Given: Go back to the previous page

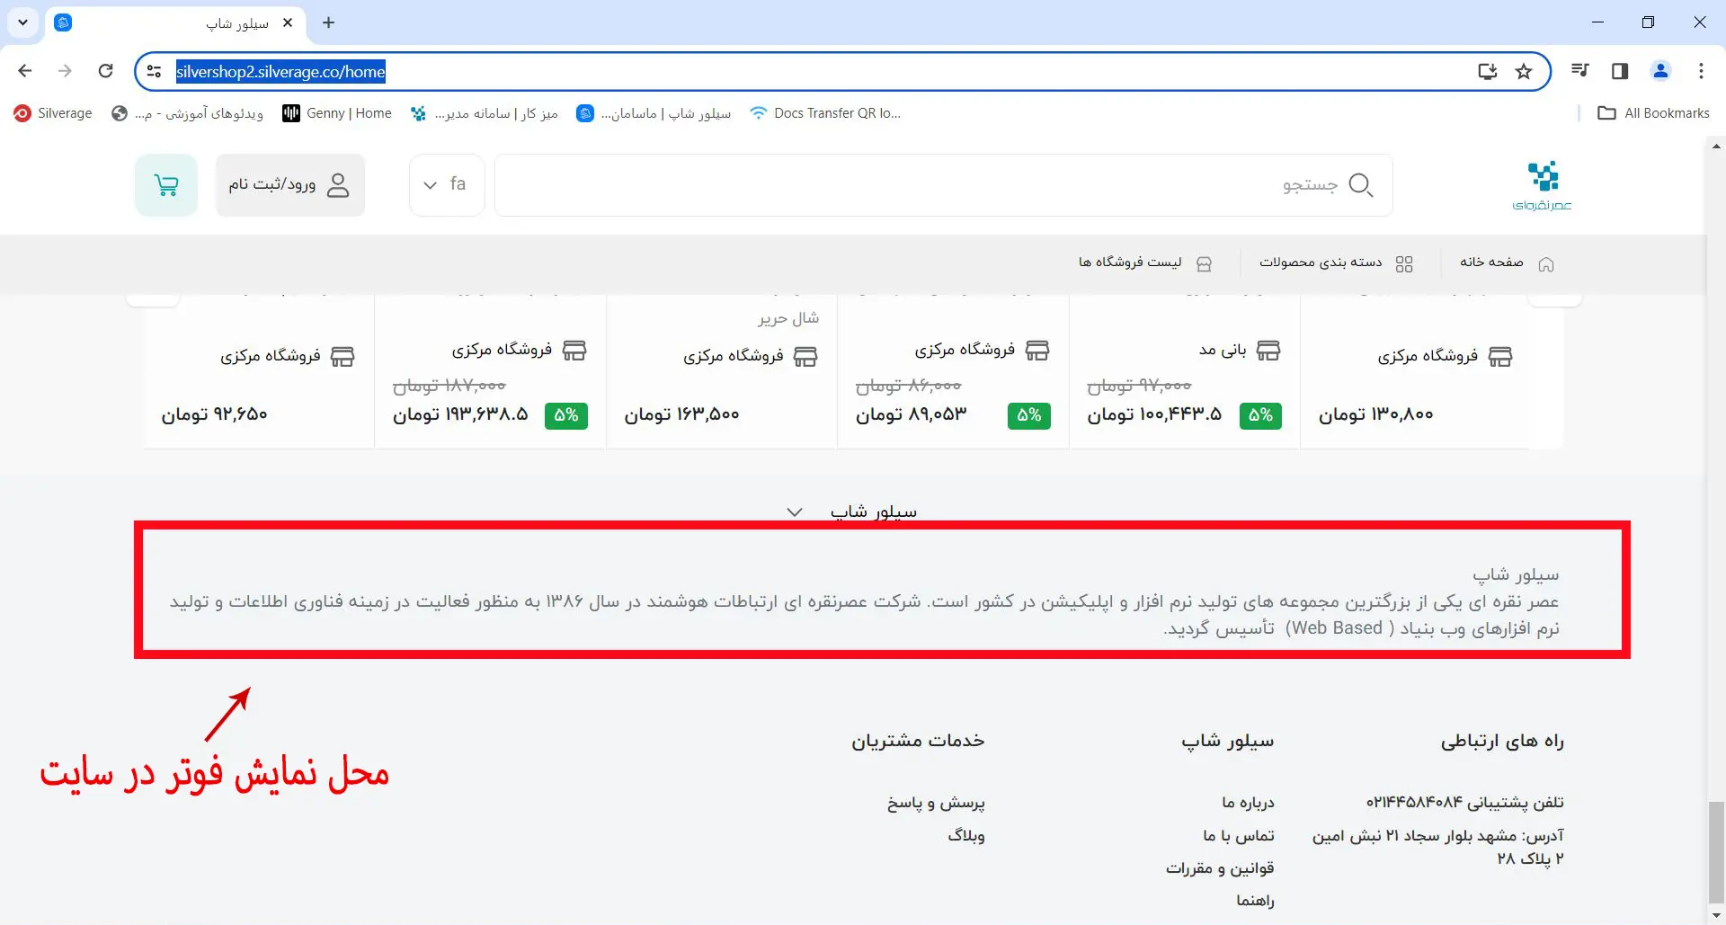Looking at the screenshot, I should (25, 71).
